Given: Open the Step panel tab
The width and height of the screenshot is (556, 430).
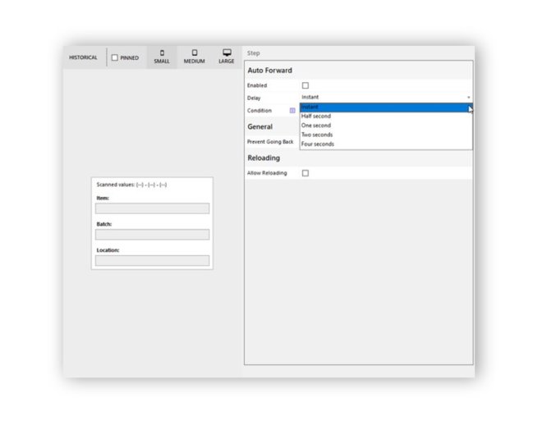Looking at the screenshot, I should point(254,53).
